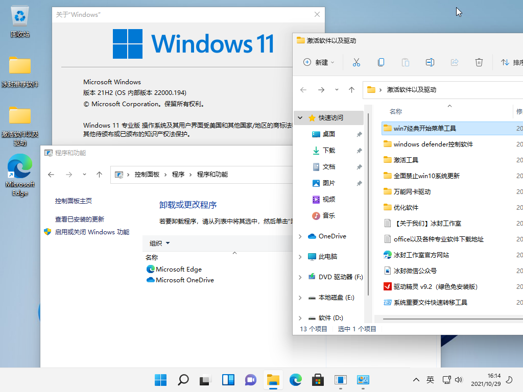Image resolution: width=523 pixels, height=392 pixels.
Task: Open the clock and date in taskbar
Action: tap(486, 380)
